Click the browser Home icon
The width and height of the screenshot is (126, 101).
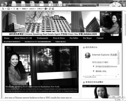click(117, 5)
